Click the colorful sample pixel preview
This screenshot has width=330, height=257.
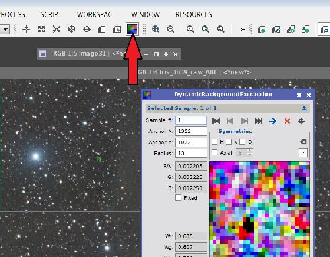pyautogui.click(x=259, y=209)
